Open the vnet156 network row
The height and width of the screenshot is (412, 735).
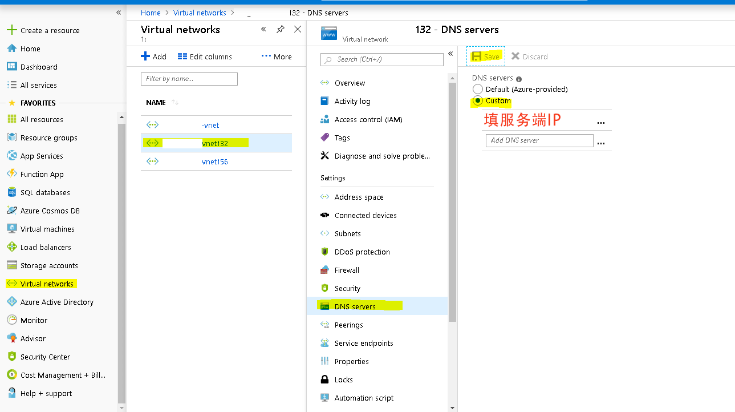click(x=216, y=161)
